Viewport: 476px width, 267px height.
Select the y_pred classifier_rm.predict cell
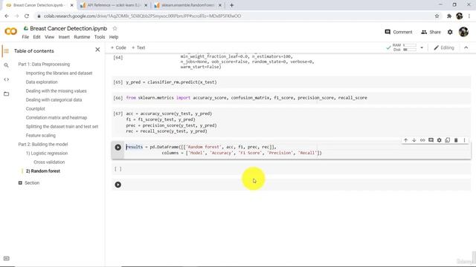point(292,82)
